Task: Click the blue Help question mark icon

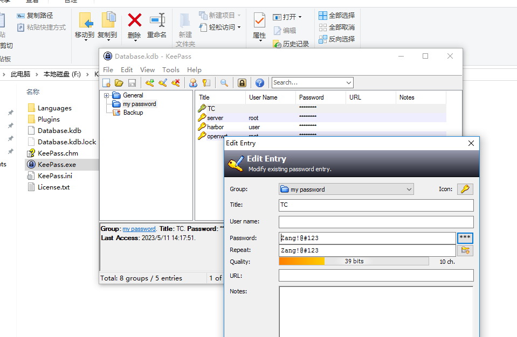Action: pyautogui.click(x=260, y=82)
